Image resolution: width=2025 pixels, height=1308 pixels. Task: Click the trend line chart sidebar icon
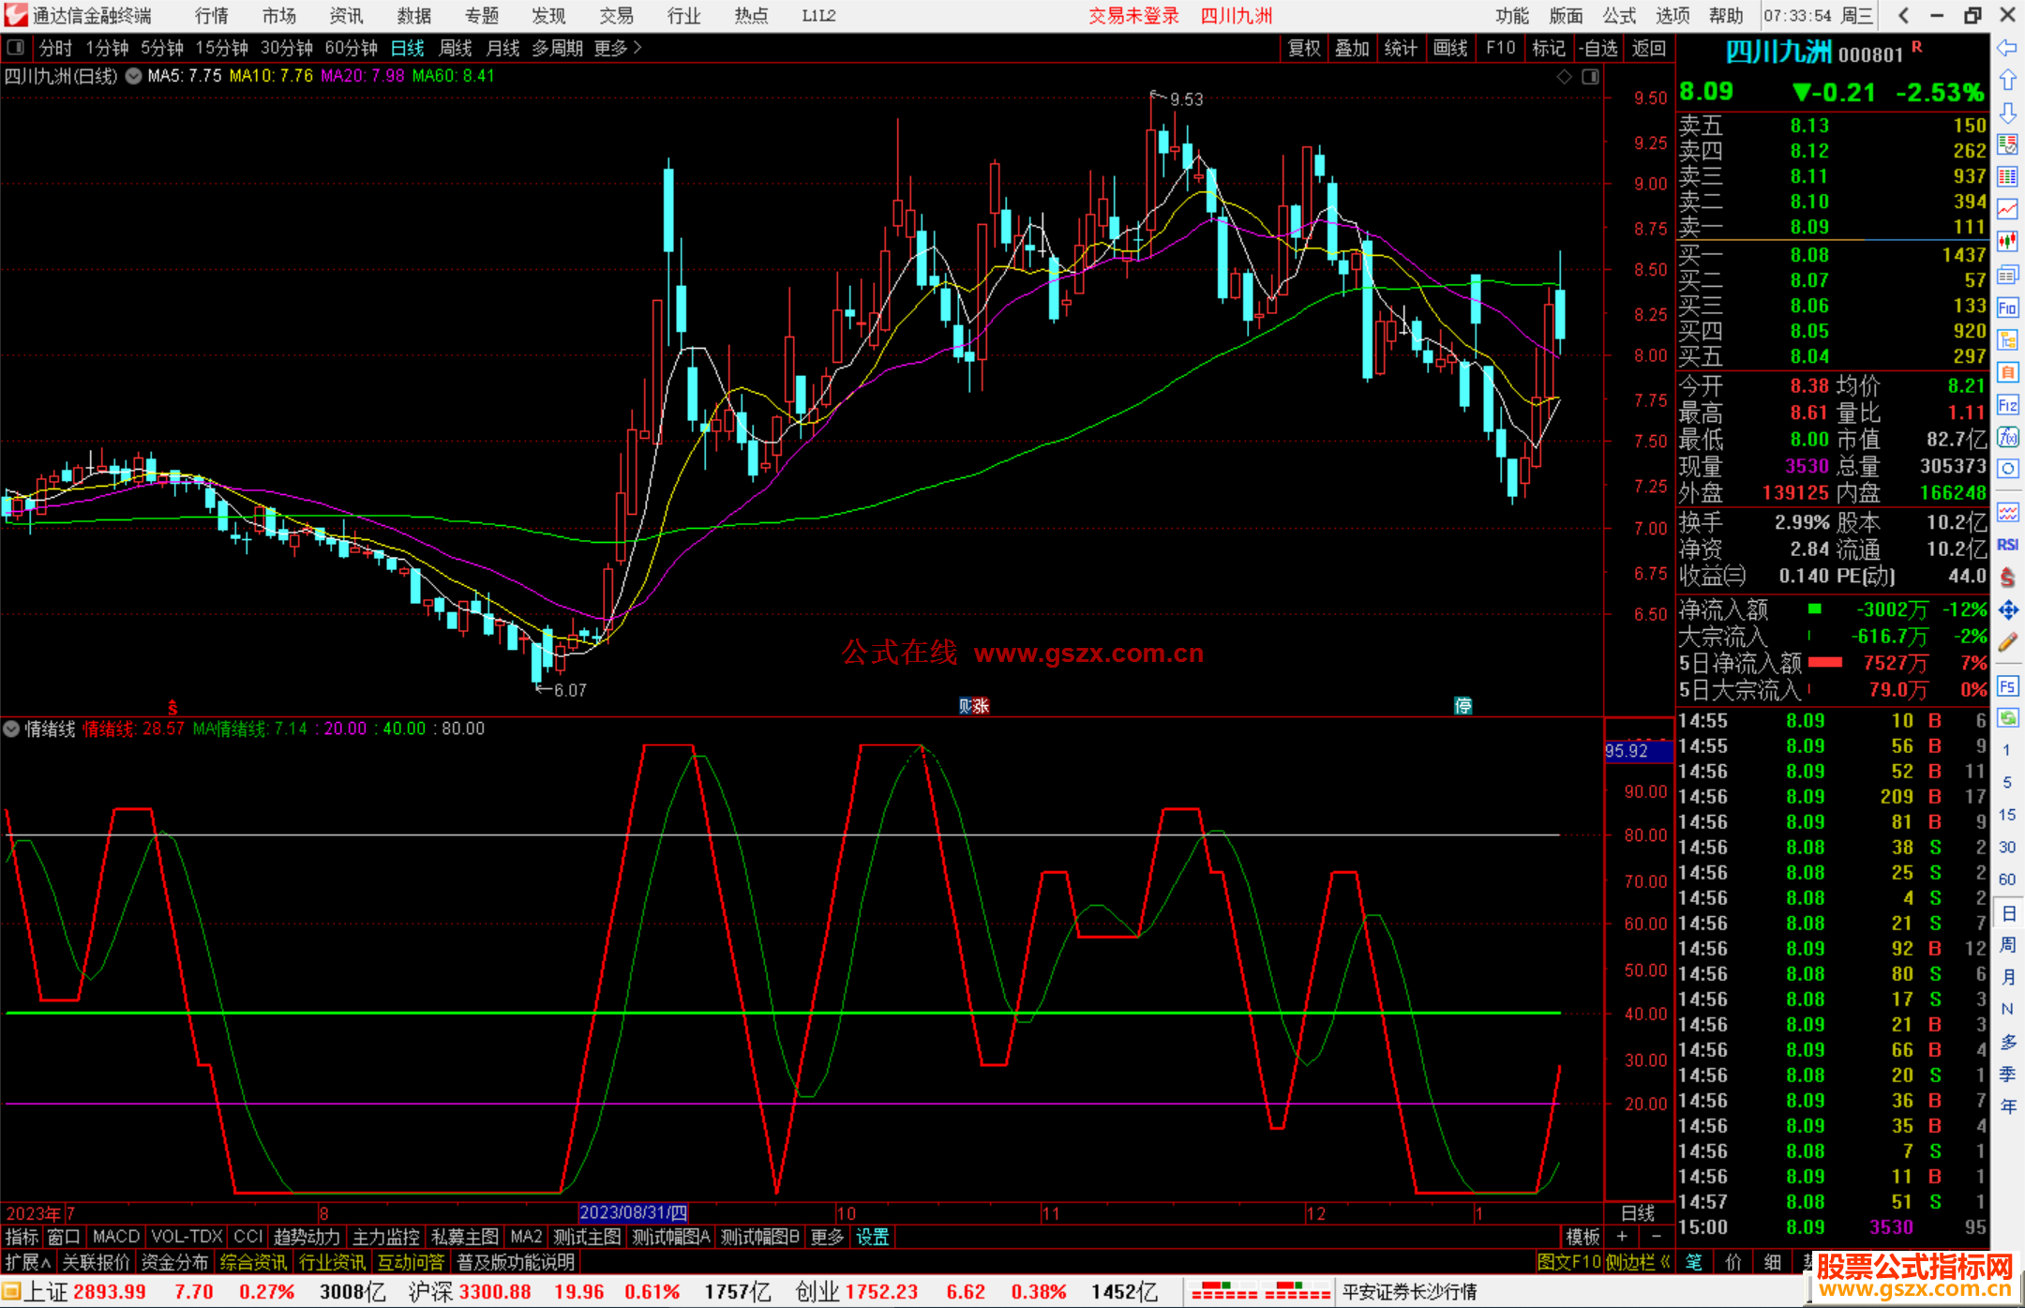click(x=2007, y=209)
